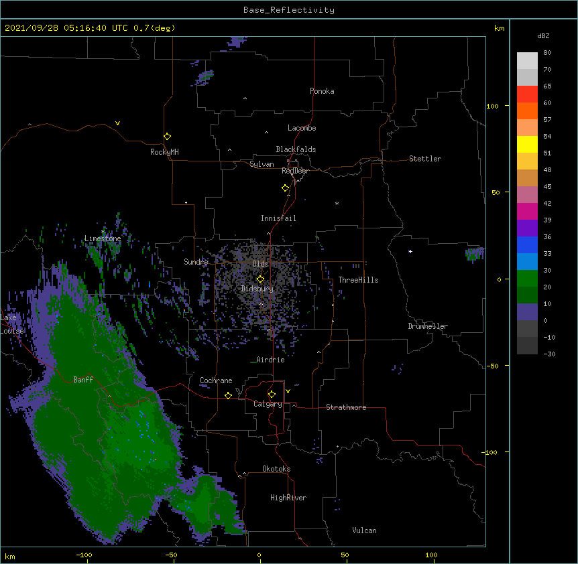Click the Sylvan label on map

[262, 164]
